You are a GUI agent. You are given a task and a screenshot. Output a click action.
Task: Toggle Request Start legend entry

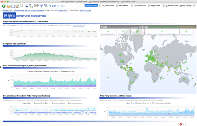(x=26, y=103)
